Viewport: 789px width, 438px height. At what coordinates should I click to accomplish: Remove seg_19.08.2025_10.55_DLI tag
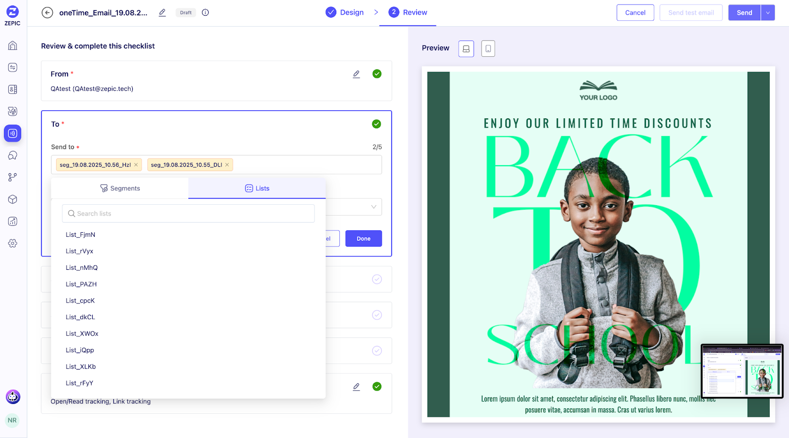point(227,165)
